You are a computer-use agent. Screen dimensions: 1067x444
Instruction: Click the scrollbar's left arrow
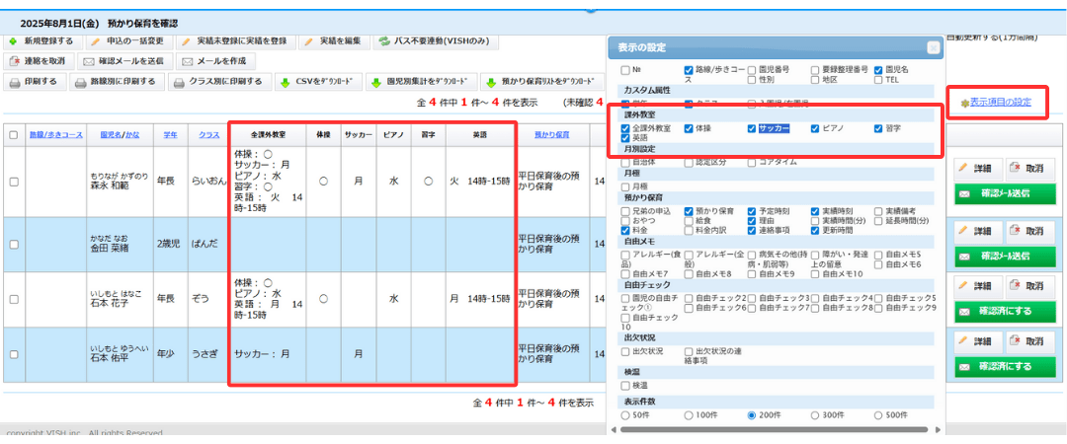(614, 430)
